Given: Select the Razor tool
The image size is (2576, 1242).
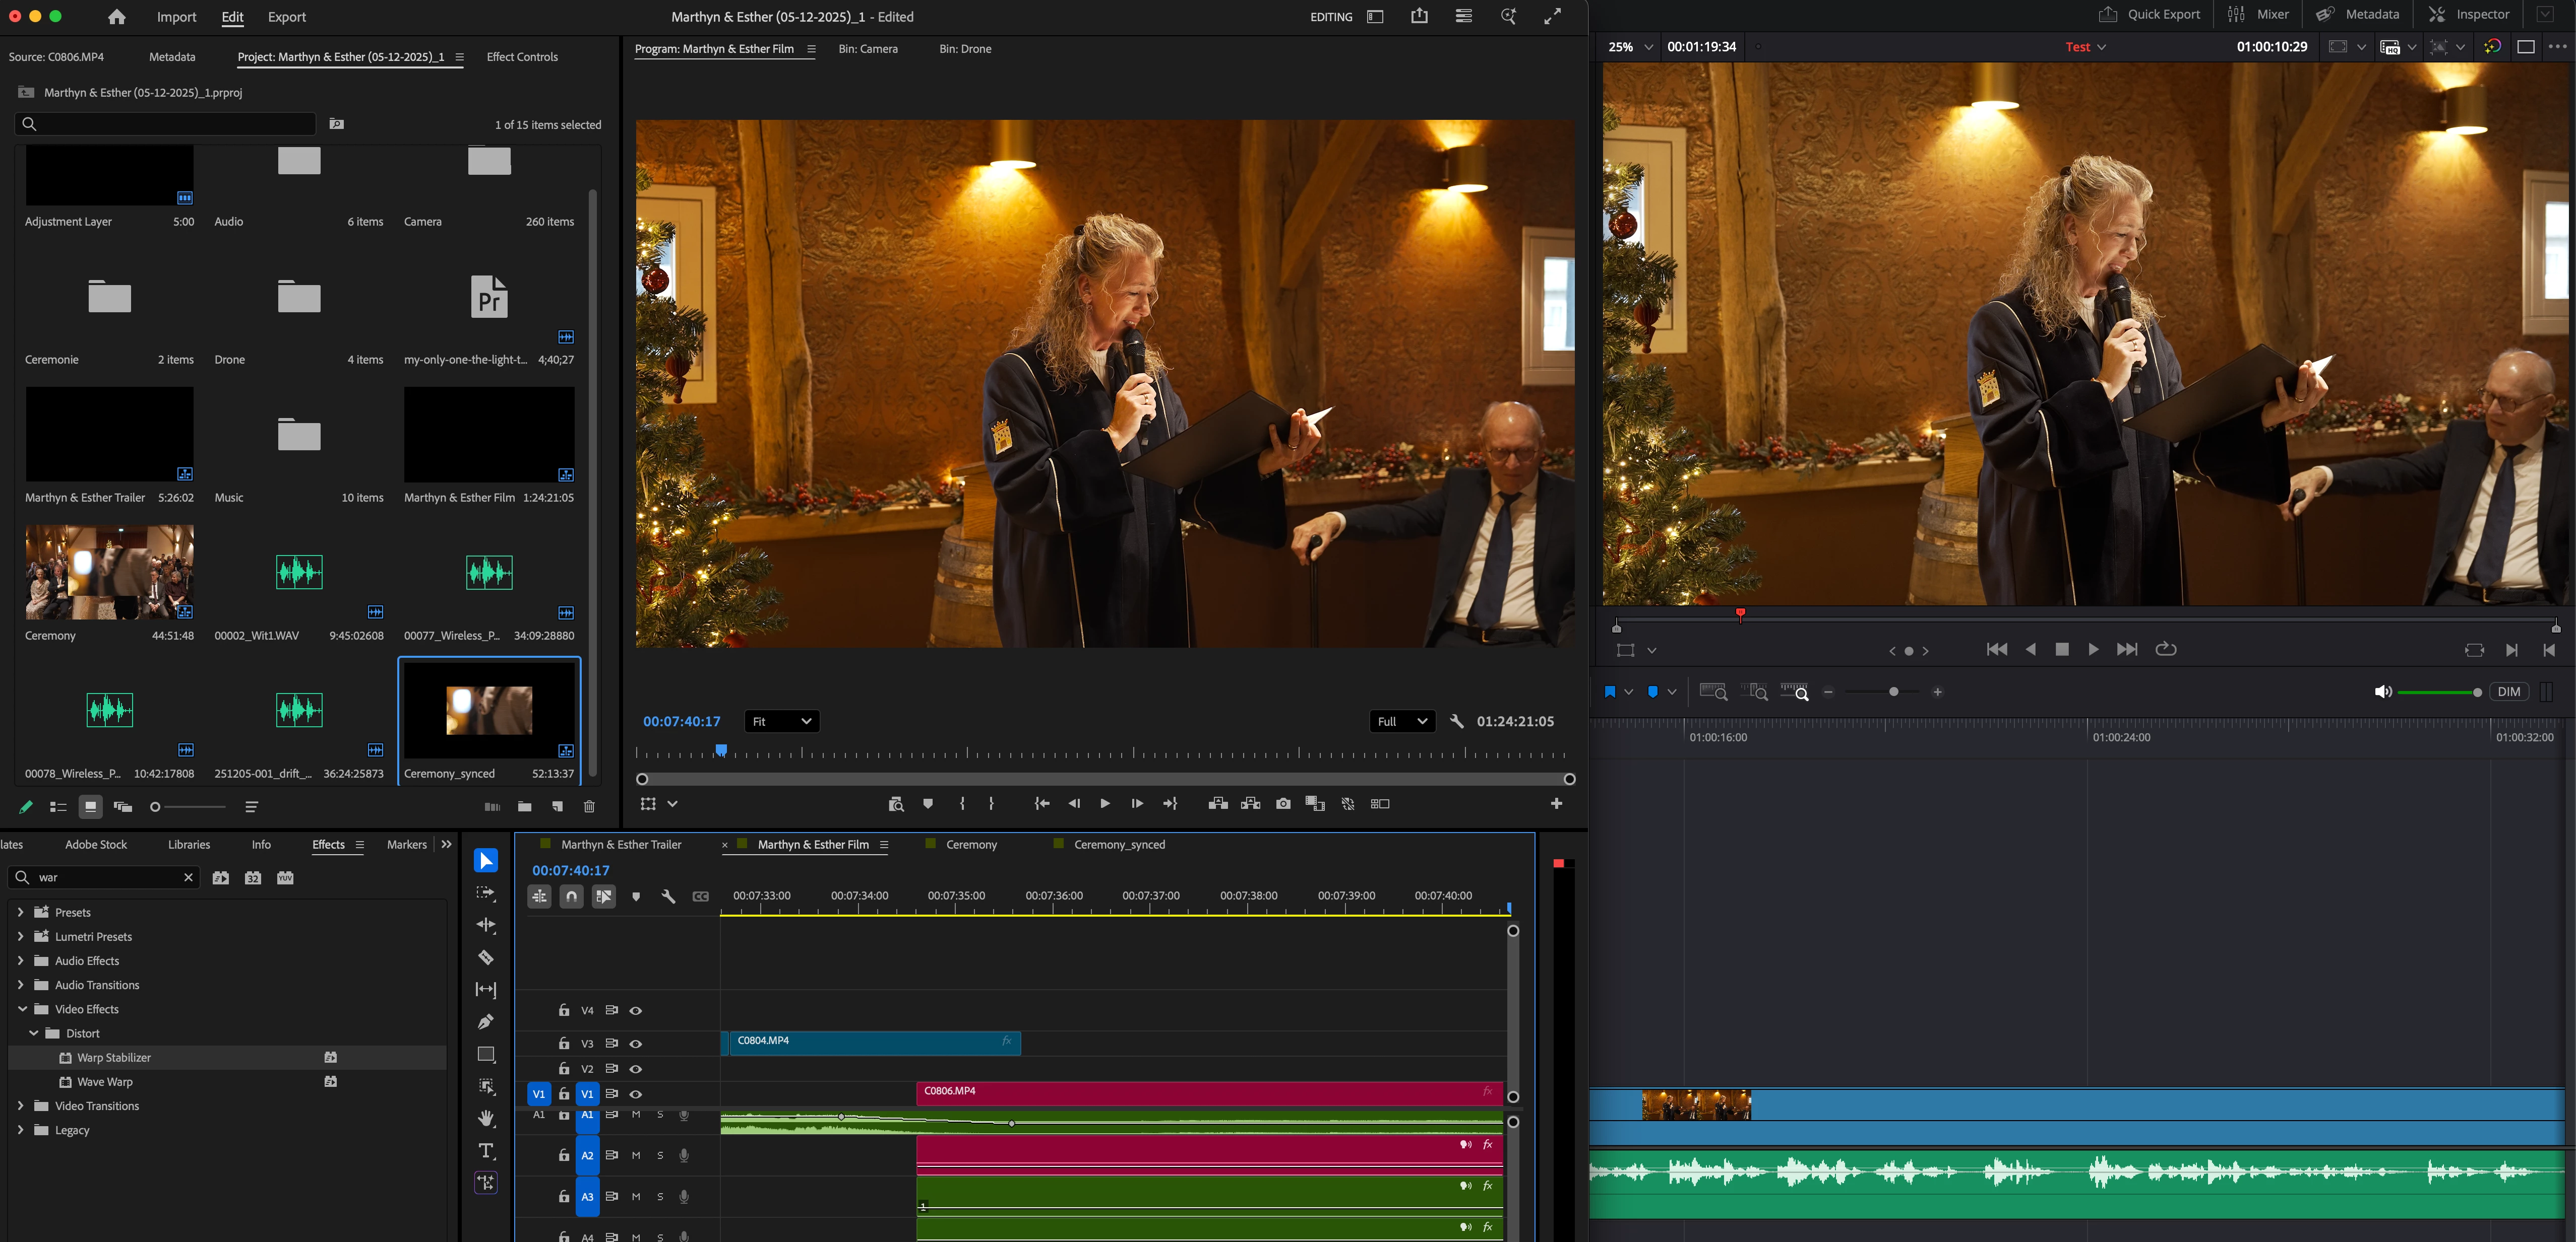Looking at the screenshot, I should 486,957.
